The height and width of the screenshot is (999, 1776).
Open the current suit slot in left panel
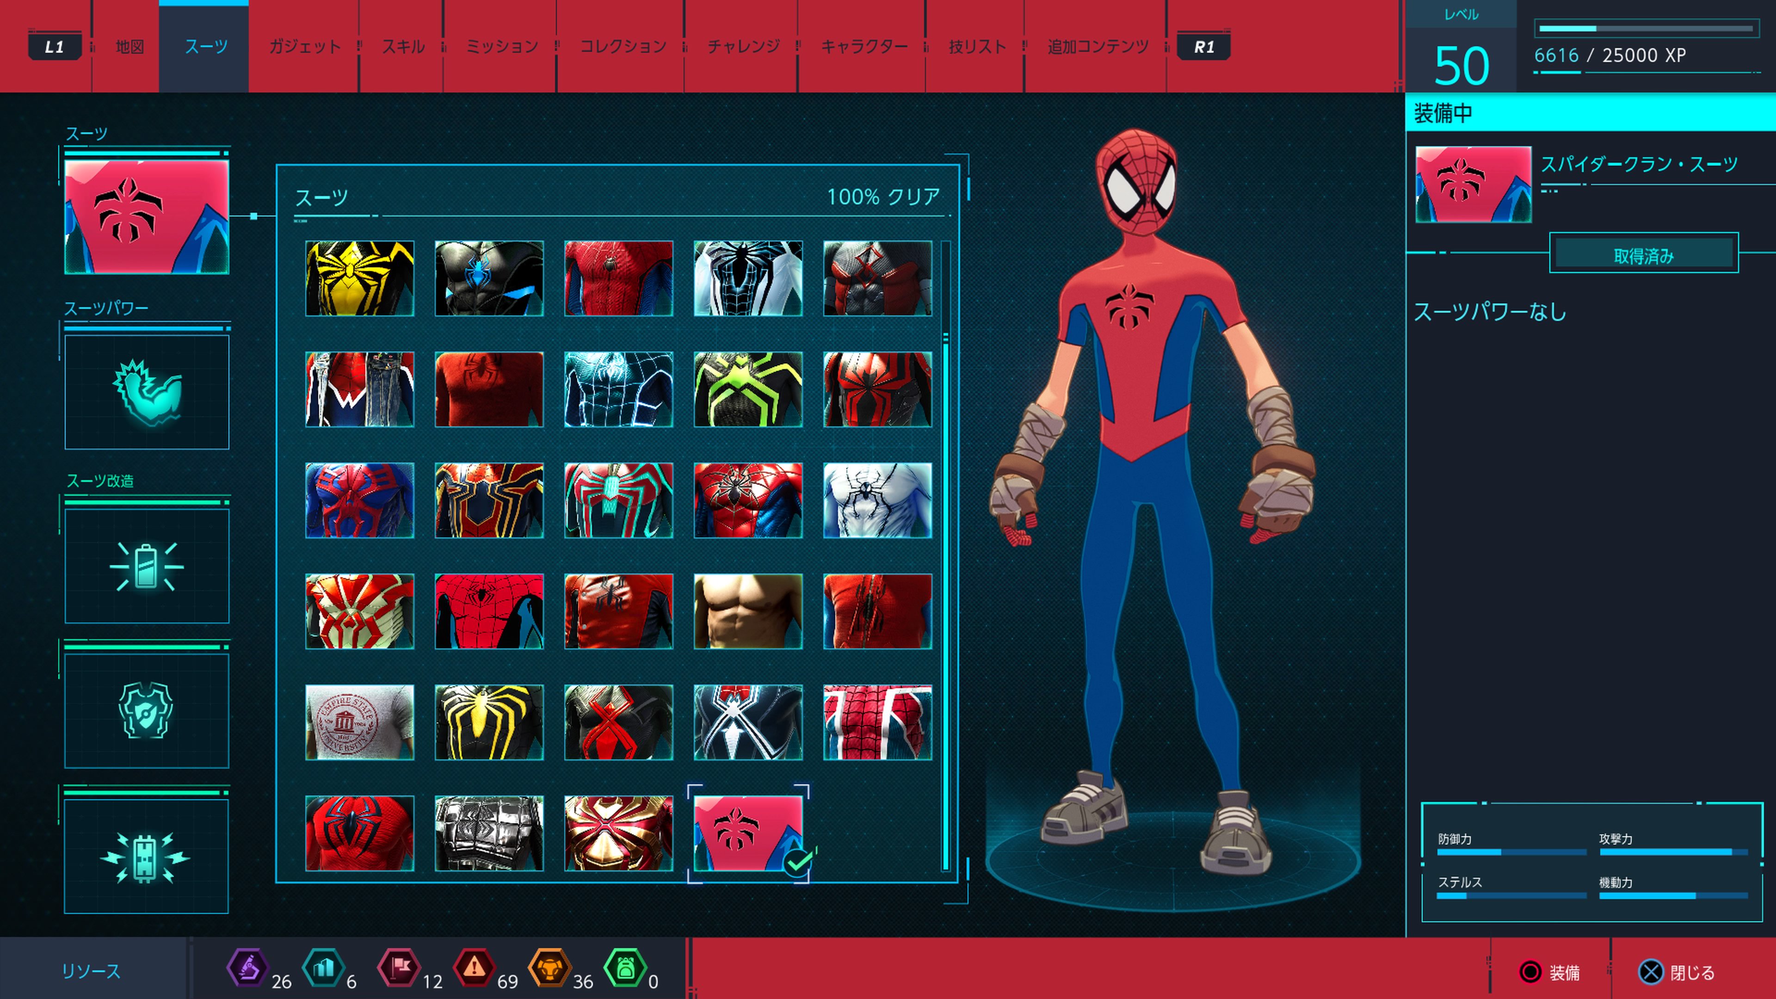click(147, 216)
